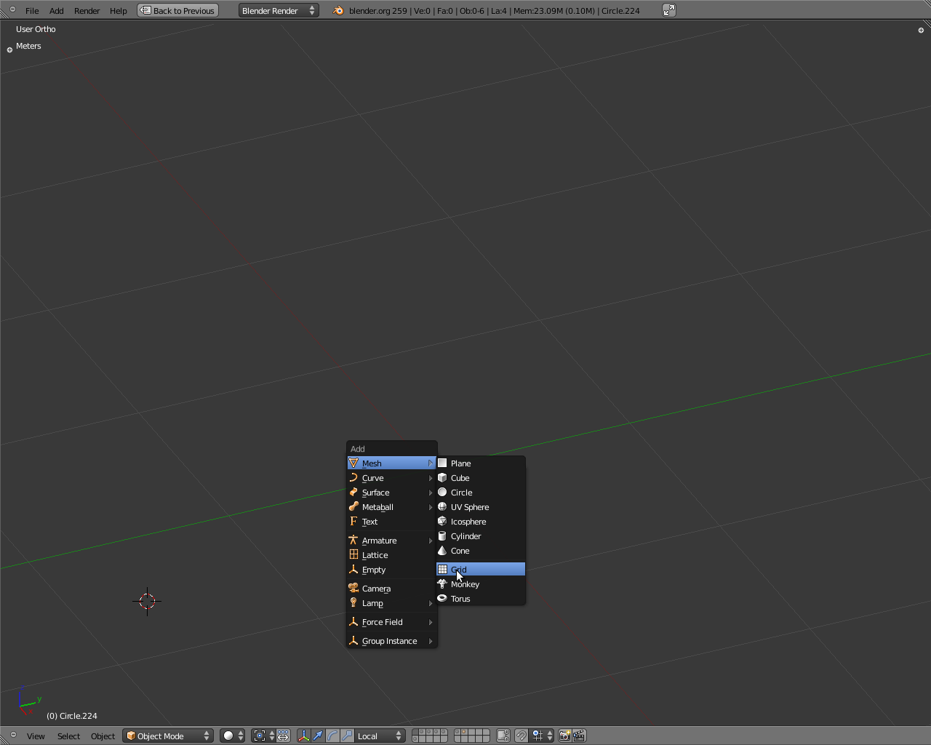Enable the rotate manipulator arc
This screenshot has width=931, height=745.
[x=333, y=736]
